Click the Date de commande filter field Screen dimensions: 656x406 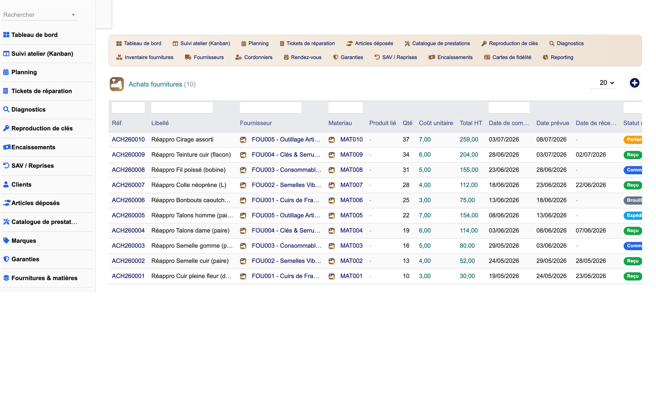pyautogui.click(x=509, y=108)
